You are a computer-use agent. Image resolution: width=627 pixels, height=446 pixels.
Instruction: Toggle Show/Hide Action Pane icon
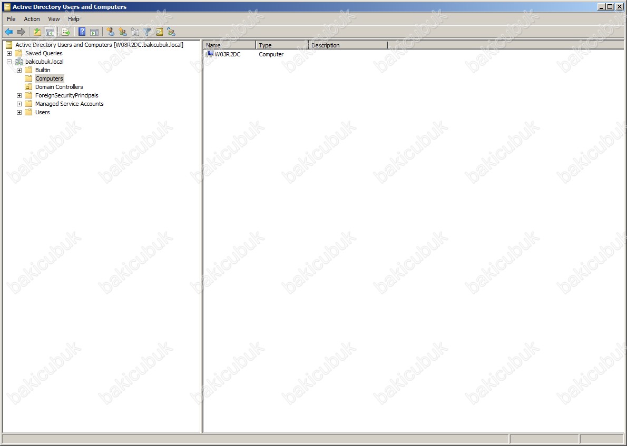(x=94, y=32)
